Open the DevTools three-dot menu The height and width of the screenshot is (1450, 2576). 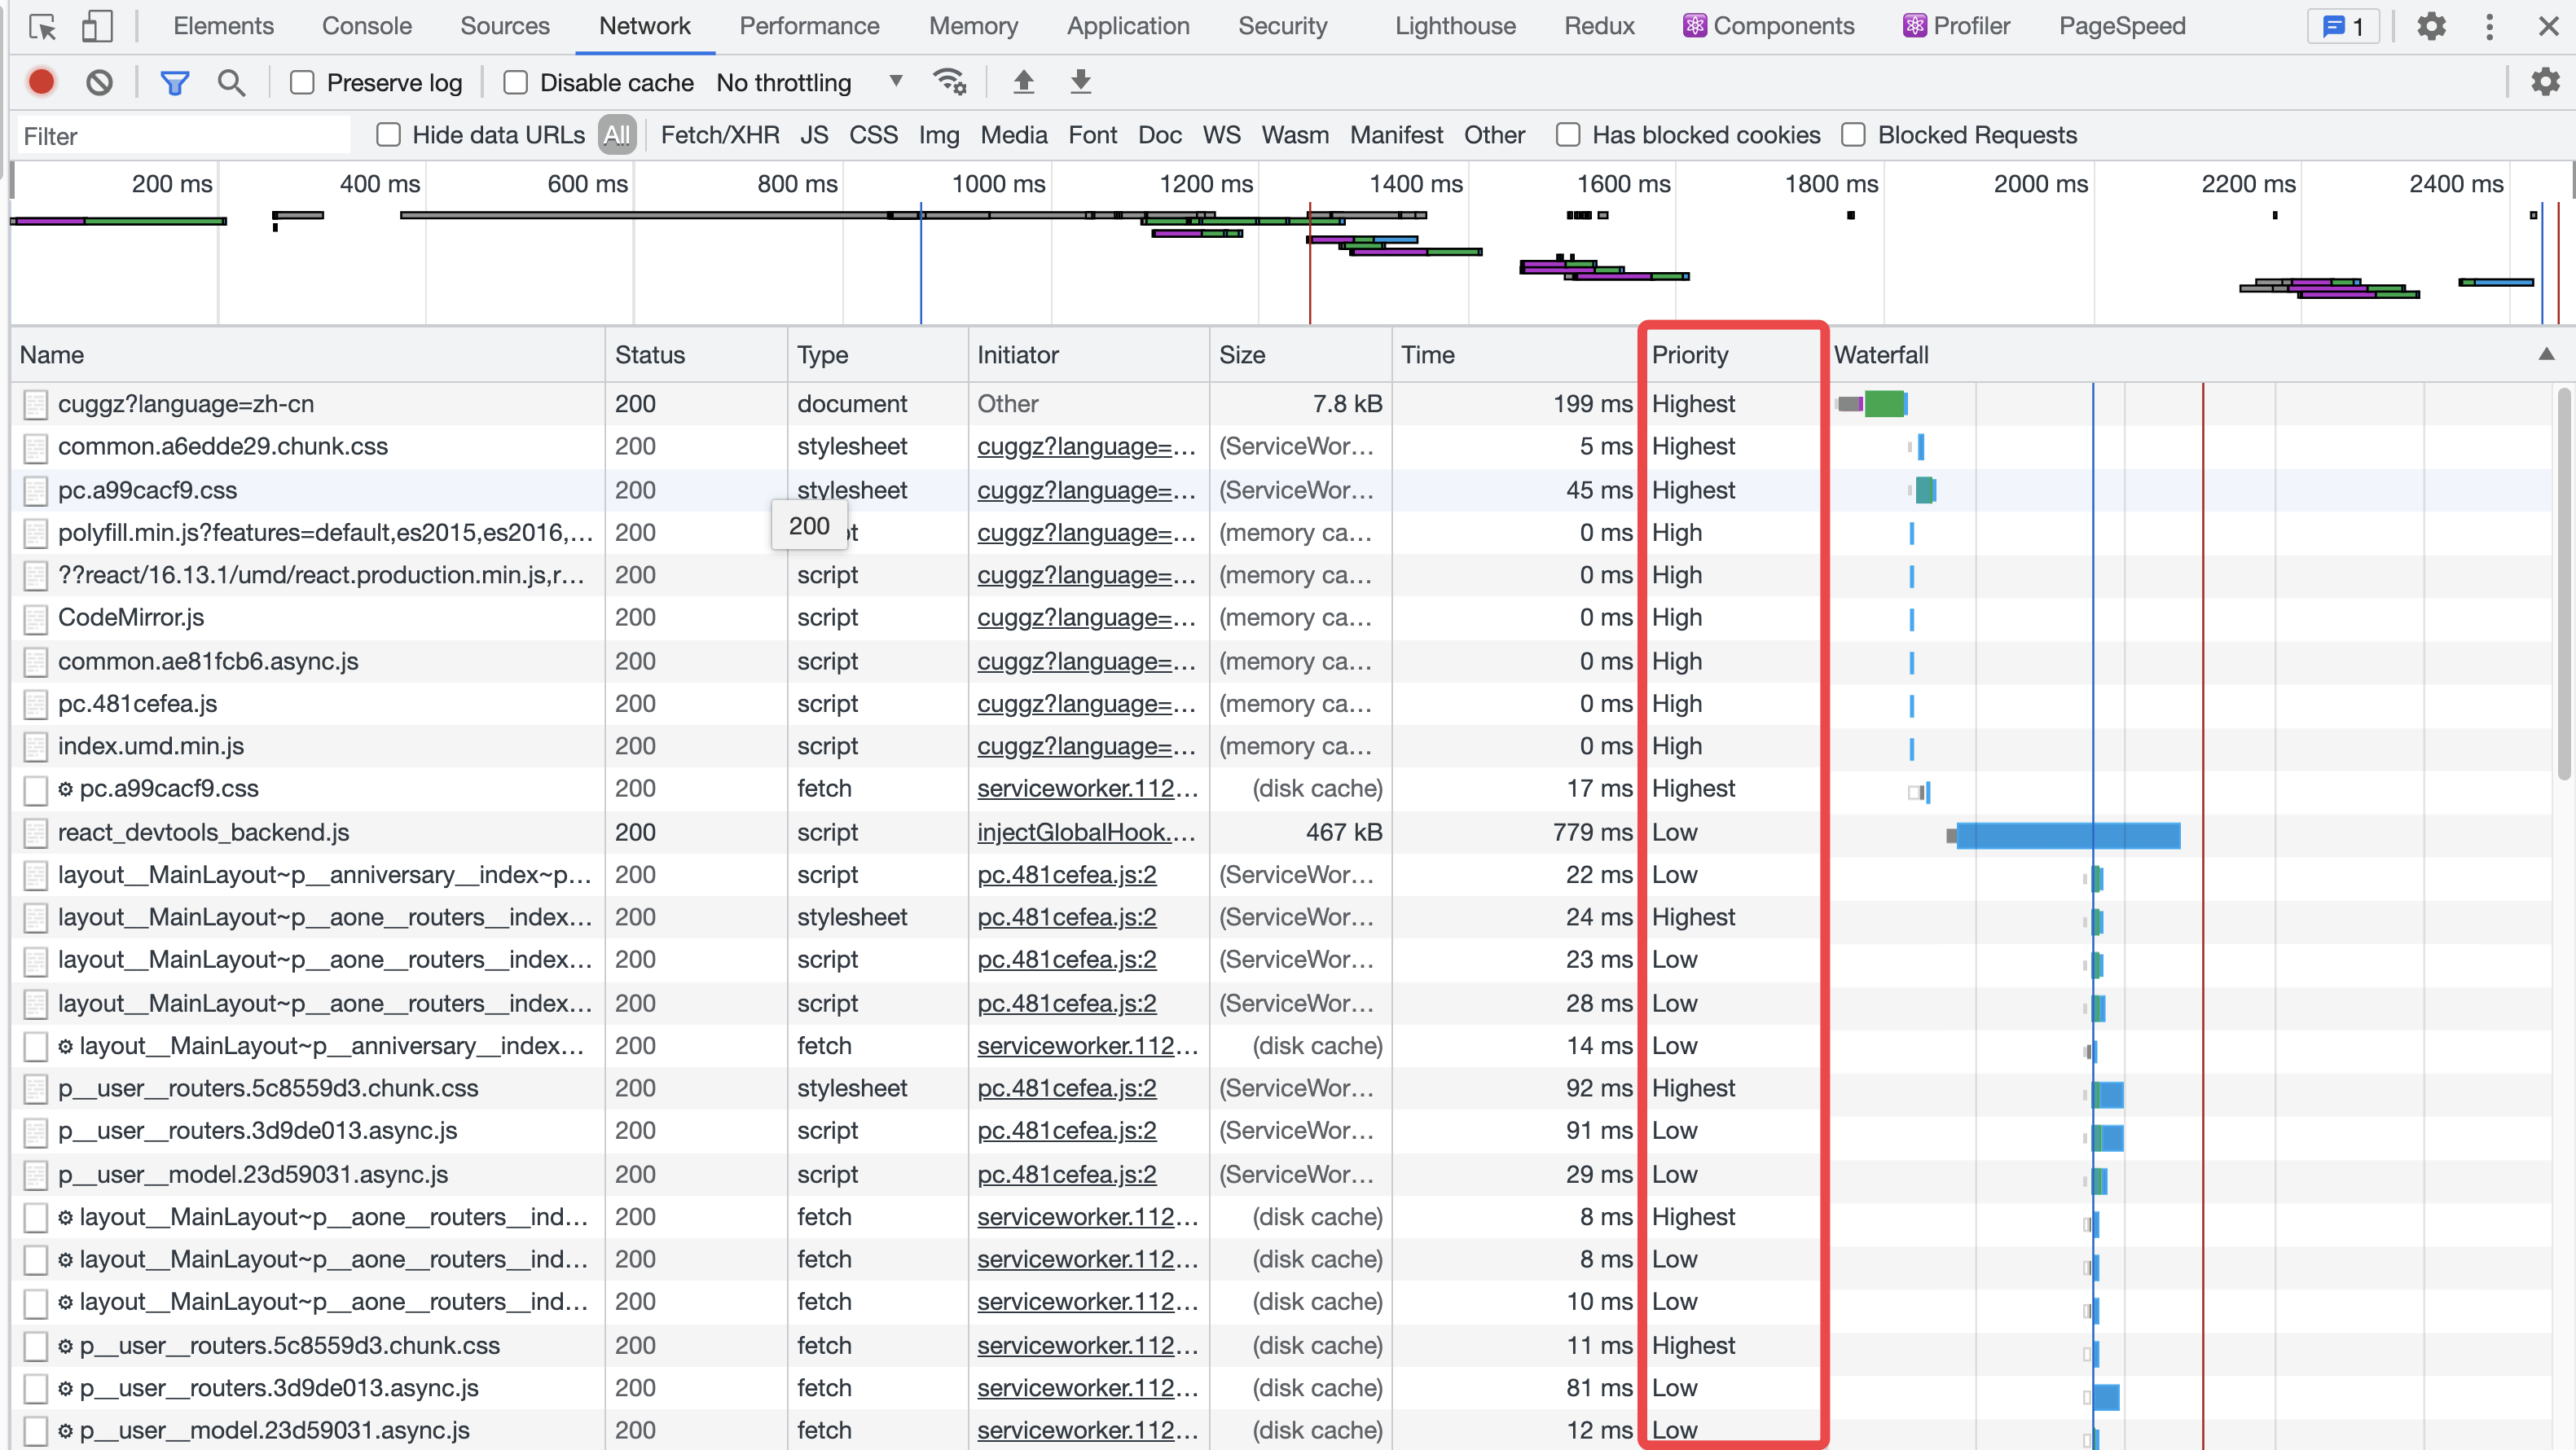2489,26
